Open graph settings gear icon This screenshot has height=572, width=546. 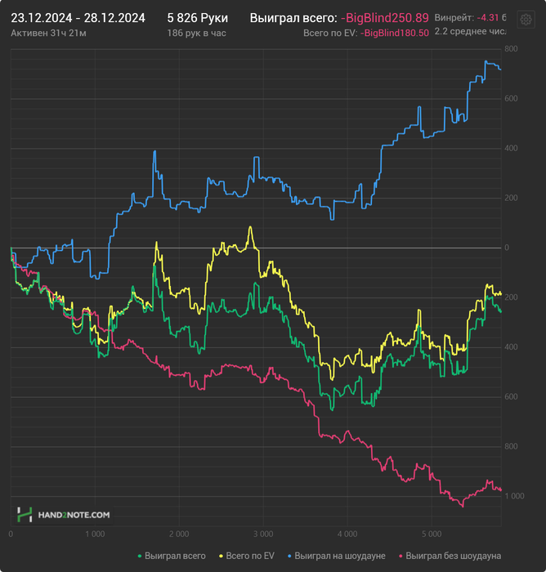(526, 19)
